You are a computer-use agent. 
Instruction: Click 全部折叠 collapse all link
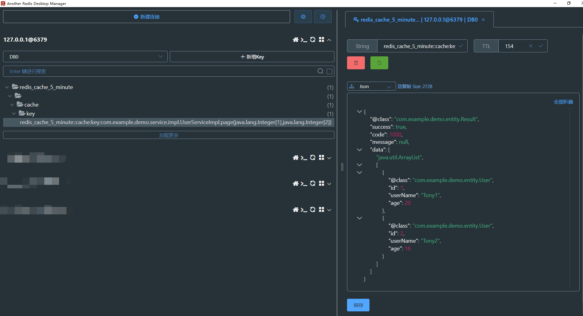point(563,102)
